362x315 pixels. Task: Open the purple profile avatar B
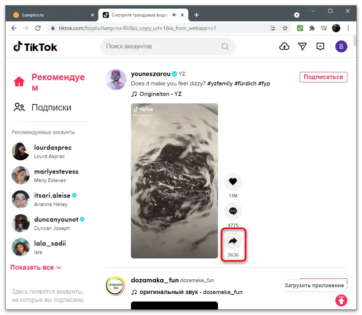click(341, 46)
